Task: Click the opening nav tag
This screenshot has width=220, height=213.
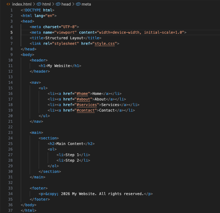Action: click(x=35, y=83)
